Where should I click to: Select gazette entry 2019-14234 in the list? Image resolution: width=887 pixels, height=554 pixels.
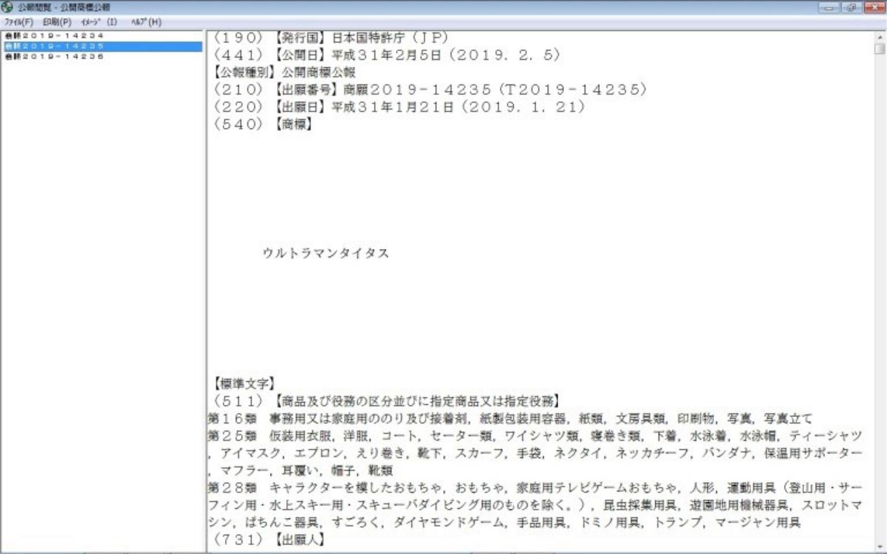point(55,36)
